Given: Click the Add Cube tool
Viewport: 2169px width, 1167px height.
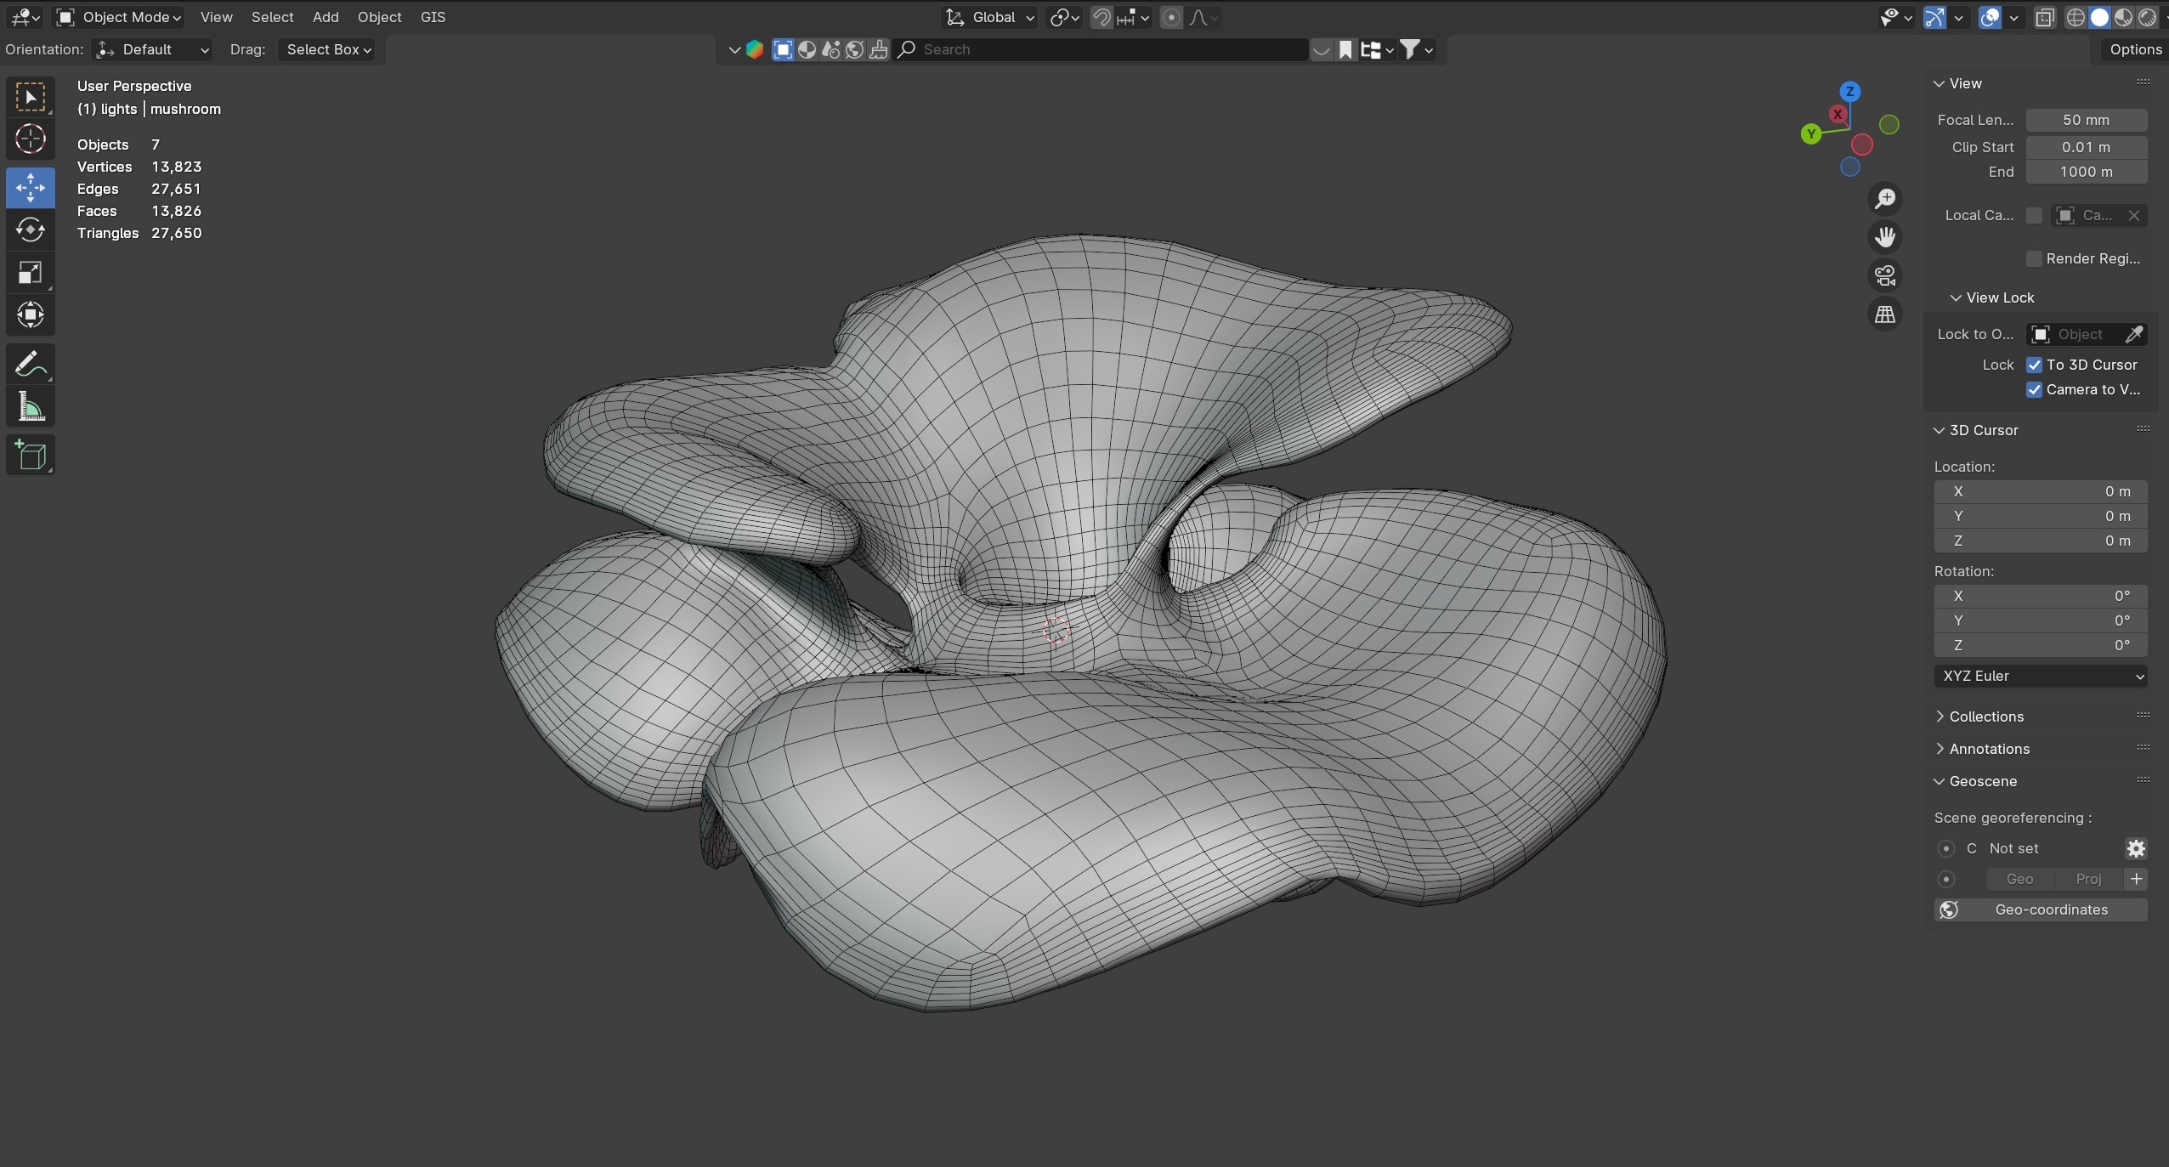Looking at the screenshot, I should [x=31, y=456].
